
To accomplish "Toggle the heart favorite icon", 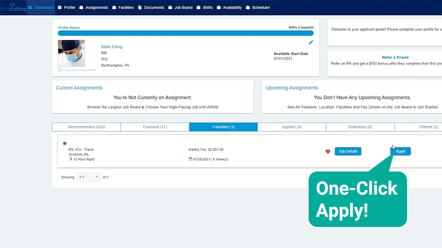I will (328, 152).
